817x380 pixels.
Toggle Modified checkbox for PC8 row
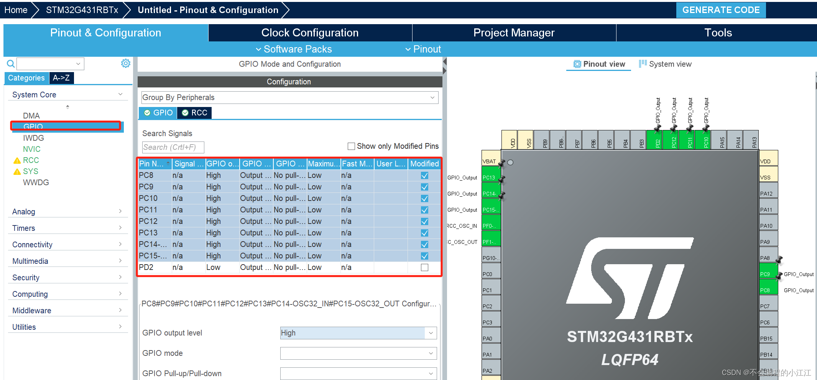pos(424,176)
